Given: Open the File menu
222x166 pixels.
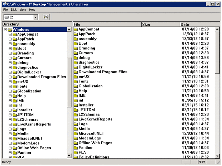Looking at the screenshot, I should [6, 10].
